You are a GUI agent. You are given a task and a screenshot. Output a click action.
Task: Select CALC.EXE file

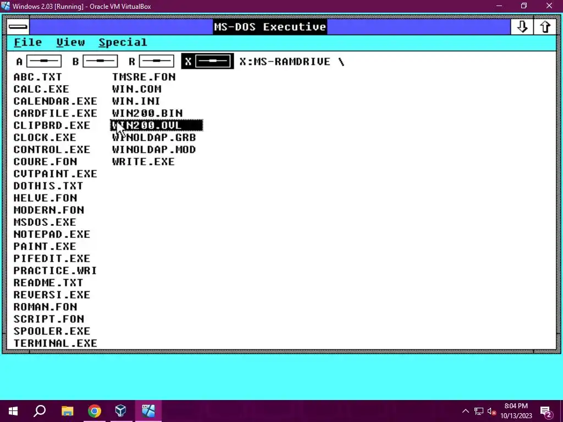tap(41, 89)
